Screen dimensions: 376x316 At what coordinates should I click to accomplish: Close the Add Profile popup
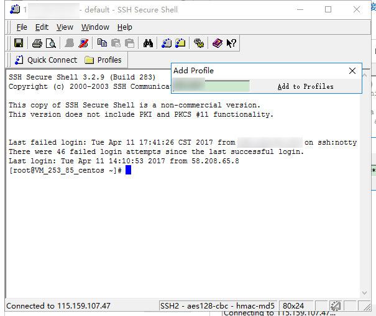(x=352, y=71)
